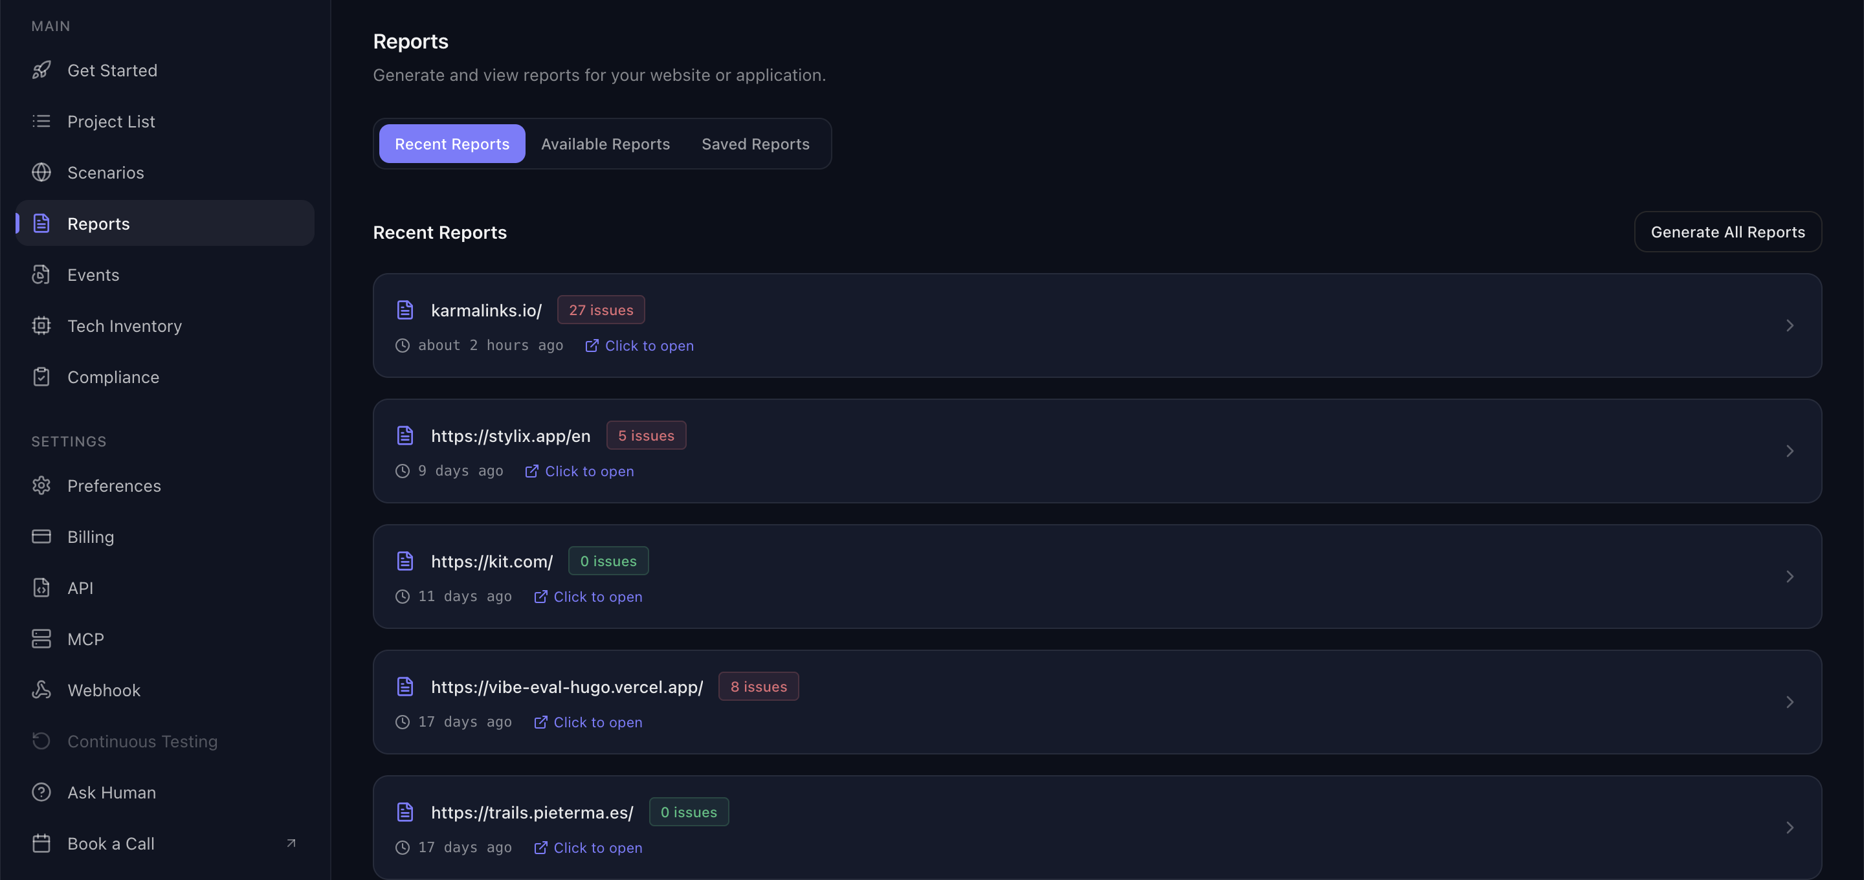The height and width of the screenshot is (880, 1864).
Task: Click the Webhook icon in sidebar
Action: coord(41,690)
